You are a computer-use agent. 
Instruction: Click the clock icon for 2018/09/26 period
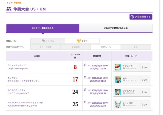[x=85, y=65]
